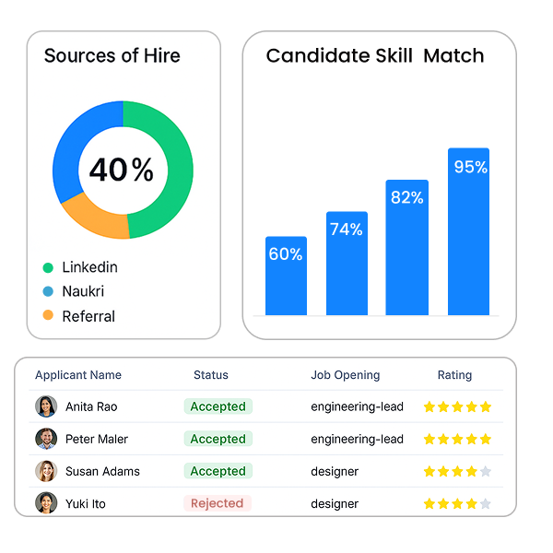This screenshot has height=553, width=553.
Task: Click the orange Referral legend dot
Action: point(48,316)
